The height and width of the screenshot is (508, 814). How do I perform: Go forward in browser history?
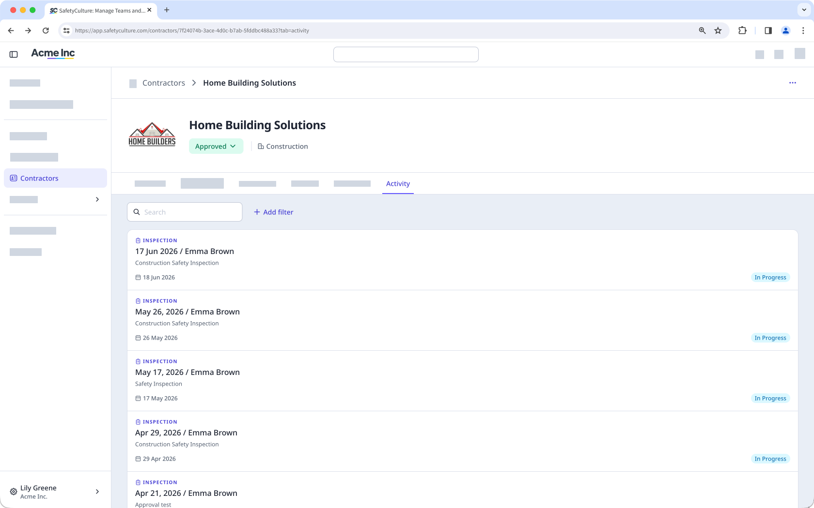click(28, 30)
